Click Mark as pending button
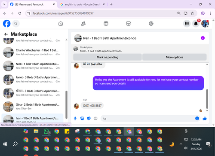This screenshot has width=215, height=156. [107, 57]
